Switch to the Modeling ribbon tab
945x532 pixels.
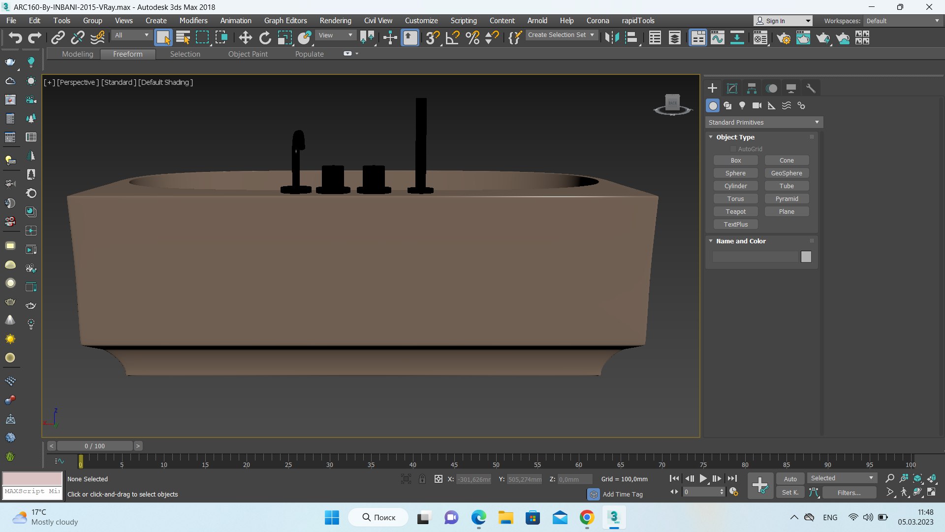tap(77, 54)
